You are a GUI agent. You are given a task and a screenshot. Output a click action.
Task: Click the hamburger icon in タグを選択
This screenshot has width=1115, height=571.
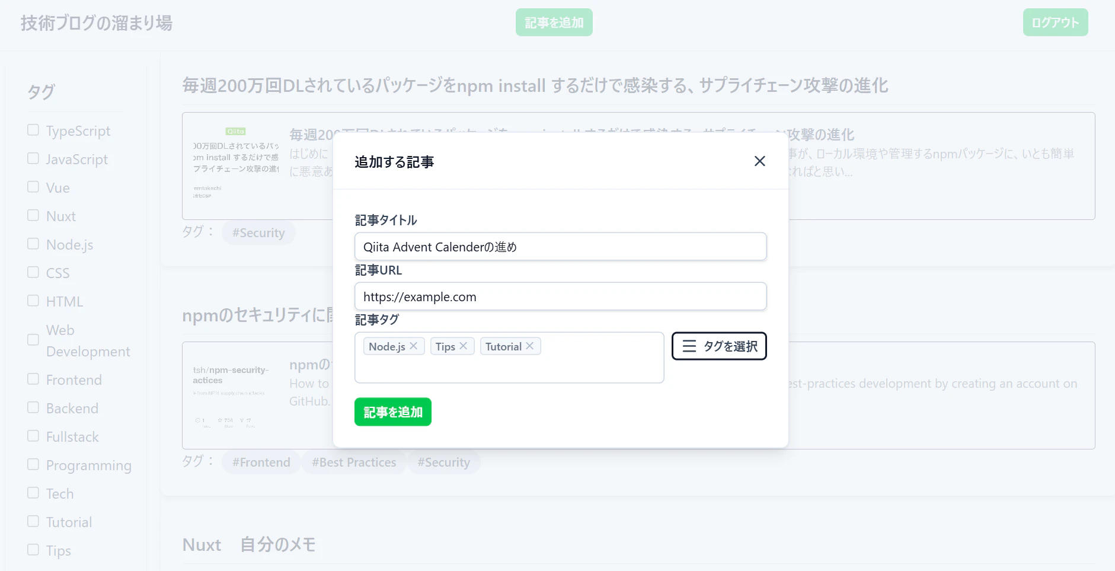(x=689, y=346)
